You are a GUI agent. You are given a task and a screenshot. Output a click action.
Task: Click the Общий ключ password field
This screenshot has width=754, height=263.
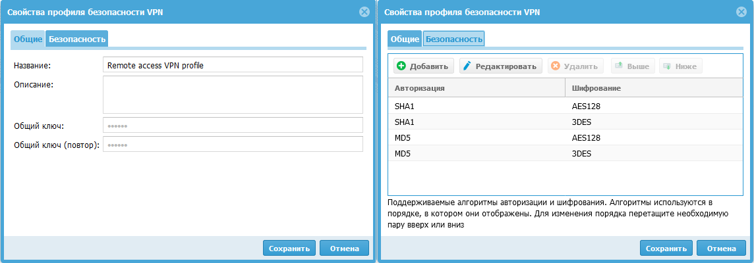coord(233,126)
